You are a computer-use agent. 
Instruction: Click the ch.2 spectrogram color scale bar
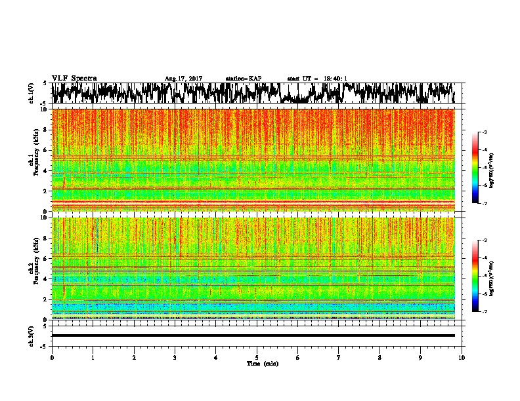click(x=475, y=276)
